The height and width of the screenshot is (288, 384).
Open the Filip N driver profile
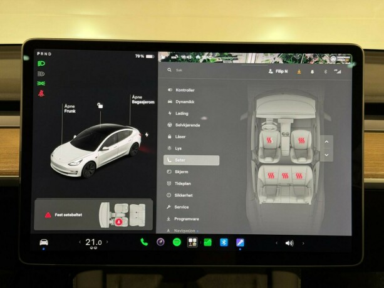pos(278,71)
